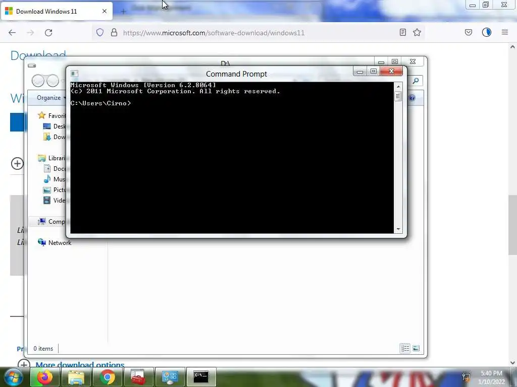Go back in Firefox browser

click(12, 33)
